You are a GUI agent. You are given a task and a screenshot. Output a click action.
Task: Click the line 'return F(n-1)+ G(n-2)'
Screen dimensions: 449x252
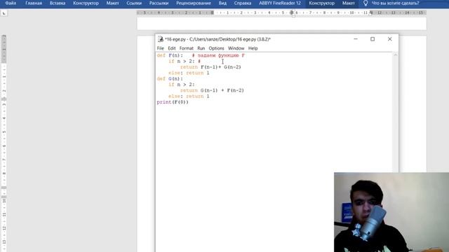(210, 67)
